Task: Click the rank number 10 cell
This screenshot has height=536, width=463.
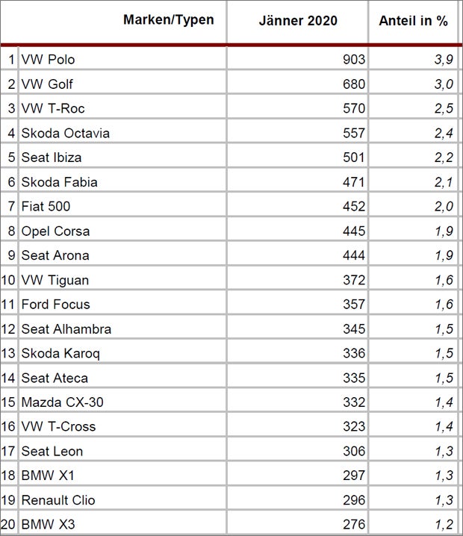Action: tap(8, 280)
